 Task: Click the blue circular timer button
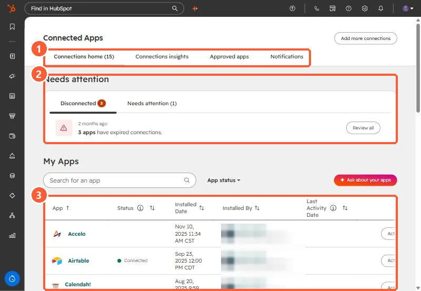pyautogui.click(x=12, y=279)
